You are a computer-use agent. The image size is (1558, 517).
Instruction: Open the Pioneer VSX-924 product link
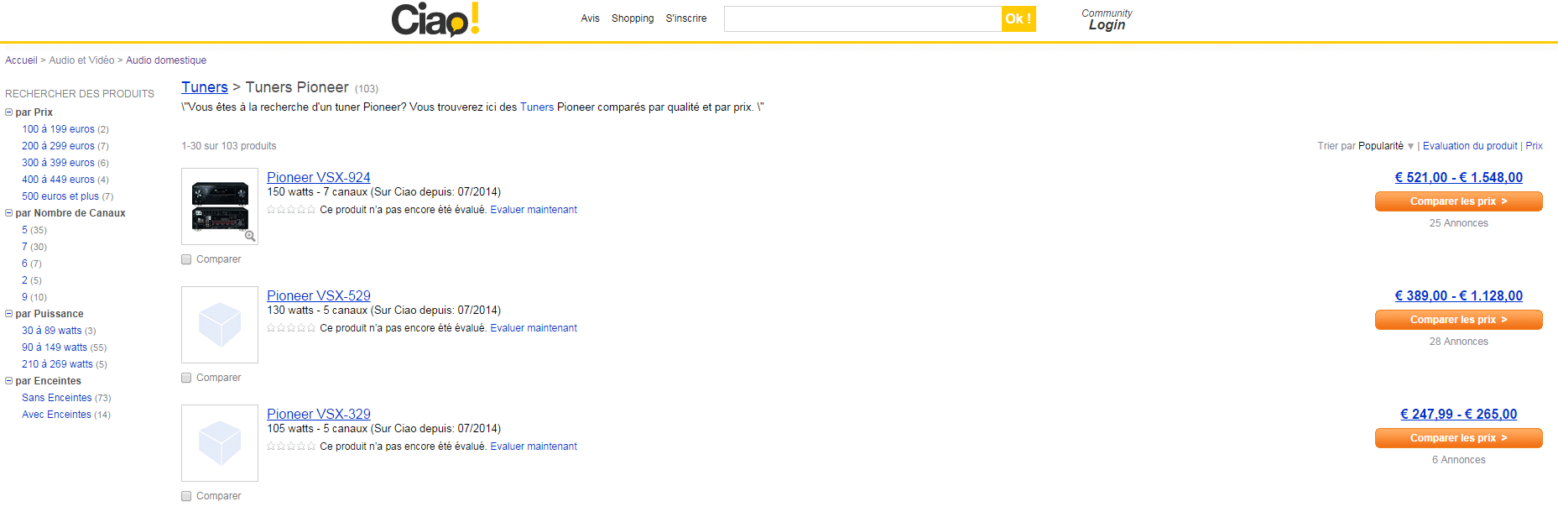pos(319,177)
